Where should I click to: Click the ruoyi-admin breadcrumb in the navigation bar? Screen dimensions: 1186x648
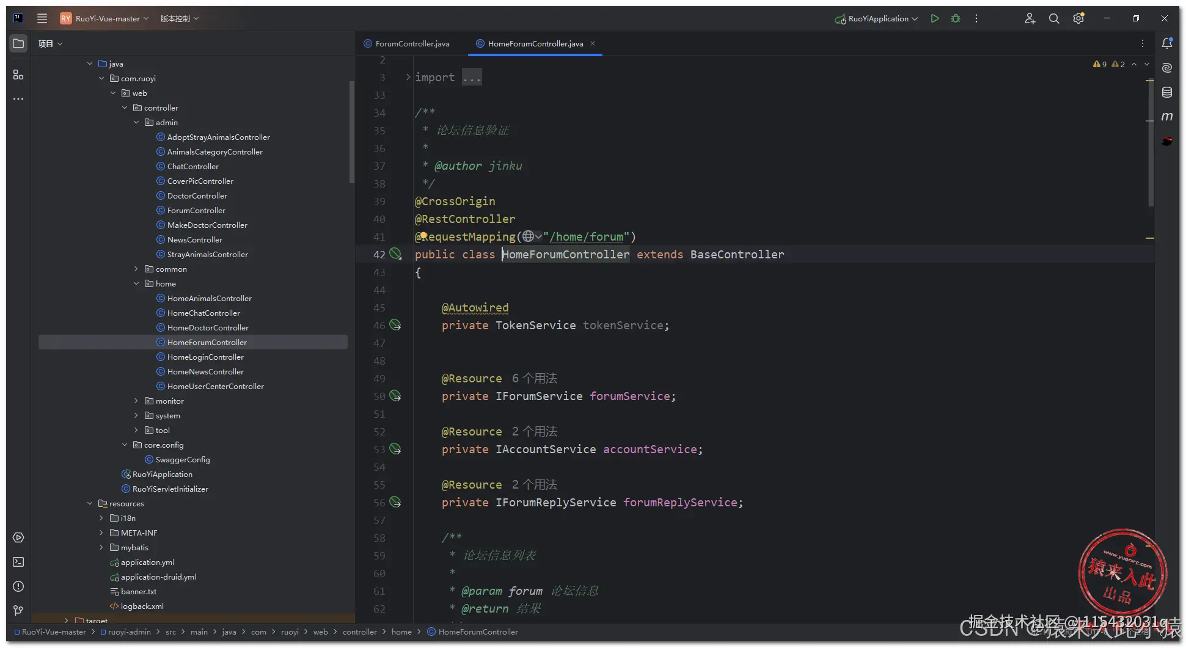tap(129, 632)
